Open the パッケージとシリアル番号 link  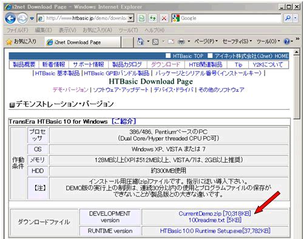(x=208, y=73)
